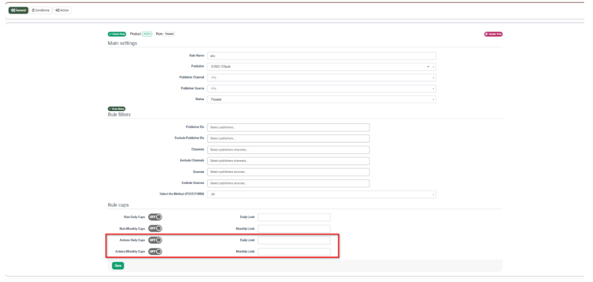This screenshot has width=593, height=282.
Task: Open the Action tab
Action: pyautogui.click(x=62, y=10)
